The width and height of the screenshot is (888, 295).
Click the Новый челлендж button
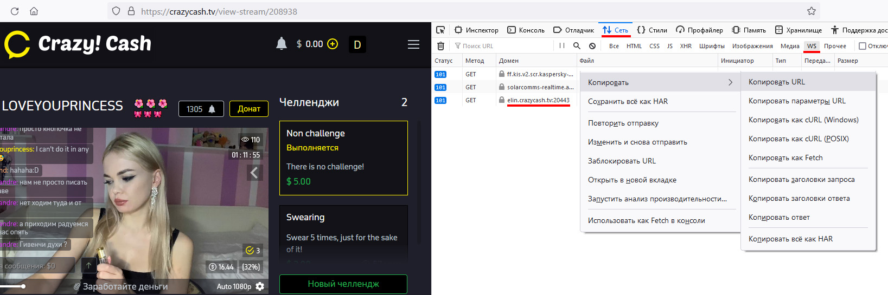coord(343,284)
